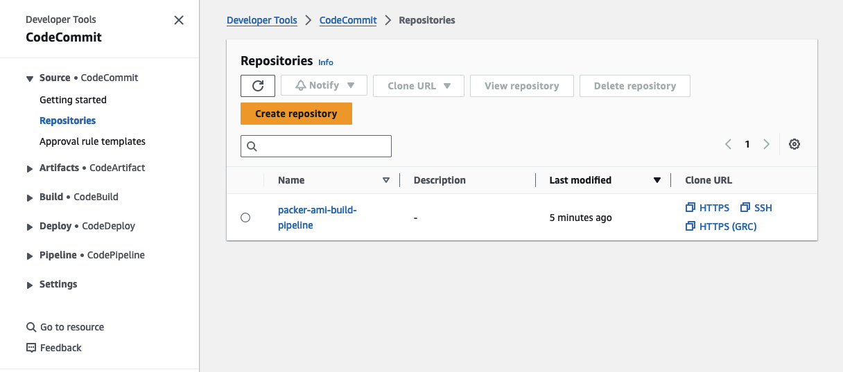Copy the HTTPS (GRC) clone URL
Viewport: 843px width, 372px height.
(x=721, y=227)
